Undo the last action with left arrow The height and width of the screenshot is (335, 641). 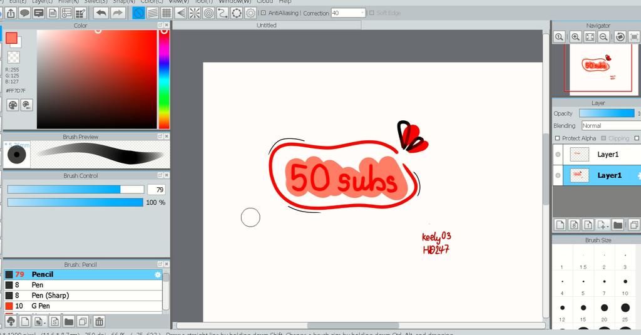coord(101,13)
